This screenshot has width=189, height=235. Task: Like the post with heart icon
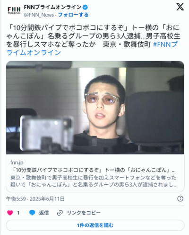[x=10, y=213]
